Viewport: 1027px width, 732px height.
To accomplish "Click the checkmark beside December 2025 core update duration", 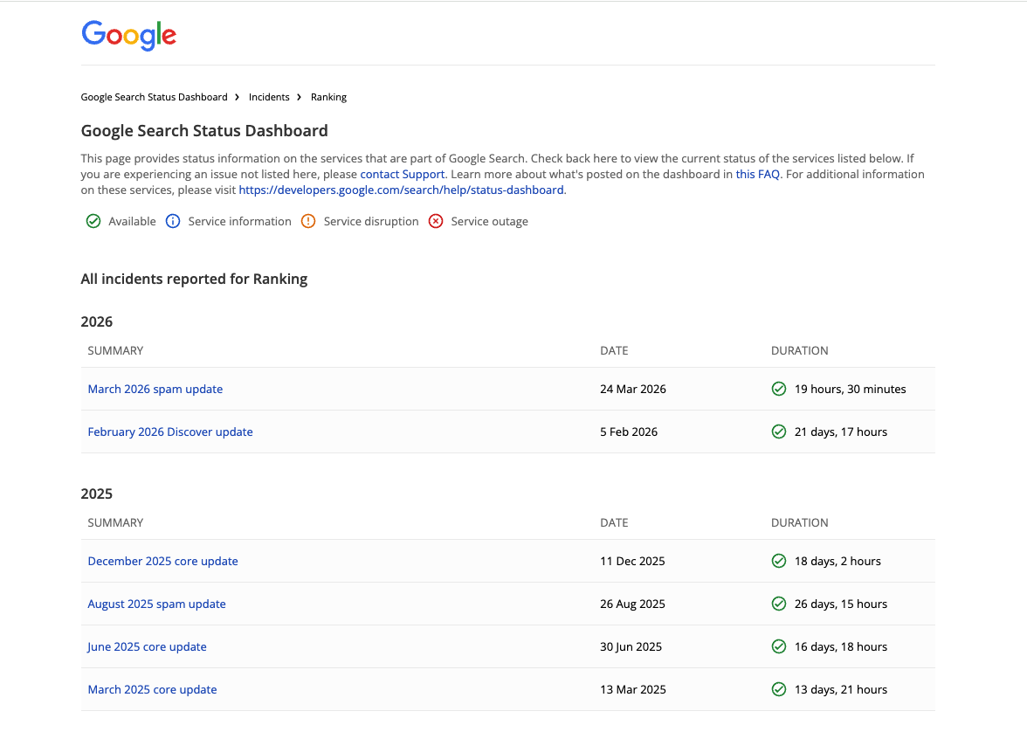I will (779, 561).
